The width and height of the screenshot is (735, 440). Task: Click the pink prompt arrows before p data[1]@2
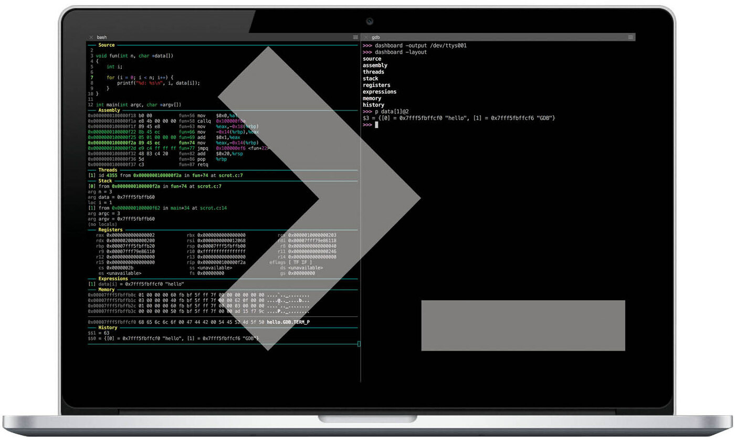pos(368,111)
